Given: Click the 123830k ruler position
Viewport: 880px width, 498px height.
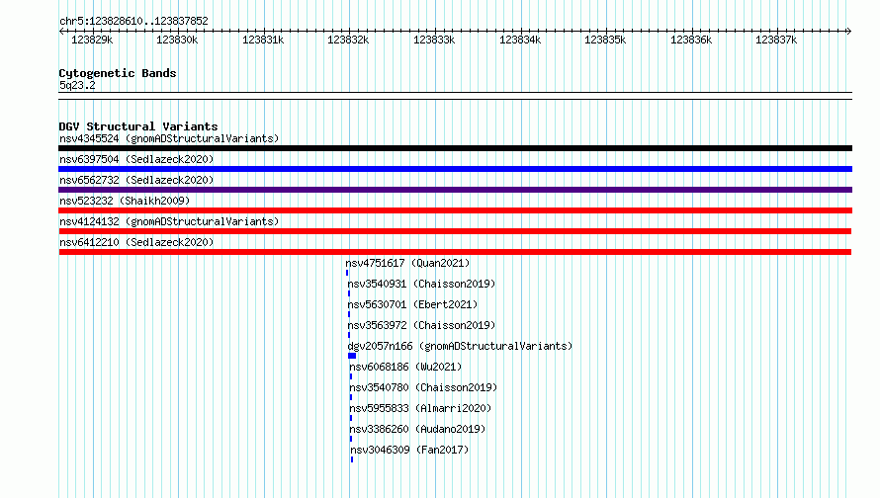Looking at the screenshot, I should [x=177, y=40].
